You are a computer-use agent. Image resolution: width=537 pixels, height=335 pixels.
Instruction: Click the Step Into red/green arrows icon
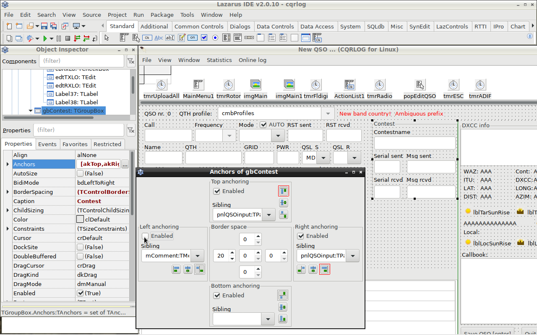(x=77, y=38)
